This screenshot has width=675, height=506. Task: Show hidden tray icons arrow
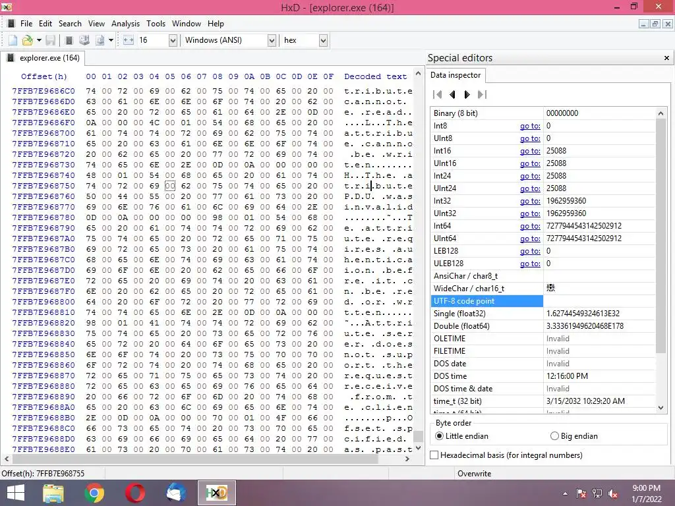pyautogui.click(x=565, y=493)
